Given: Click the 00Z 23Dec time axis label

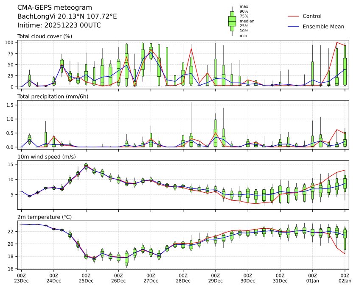Looking at the screenshot, I should [x=21, y=278].
